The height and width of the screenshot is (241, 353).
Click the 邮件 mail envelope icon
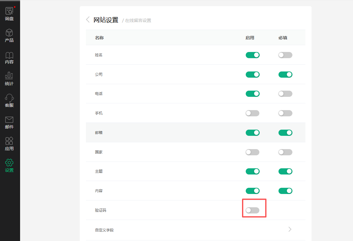9,120
